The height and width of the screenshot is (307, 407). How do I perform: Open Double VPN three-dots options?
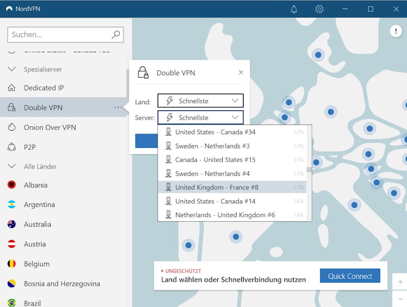pos(118,107)
